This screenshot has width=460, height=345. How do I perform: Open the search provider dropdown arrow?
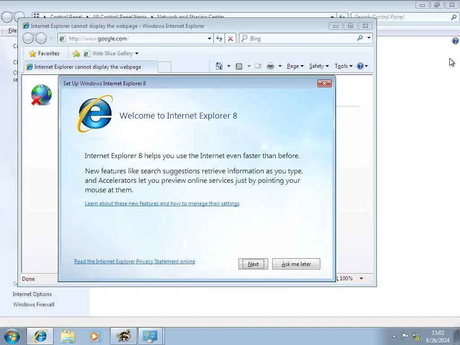(369, 38)
